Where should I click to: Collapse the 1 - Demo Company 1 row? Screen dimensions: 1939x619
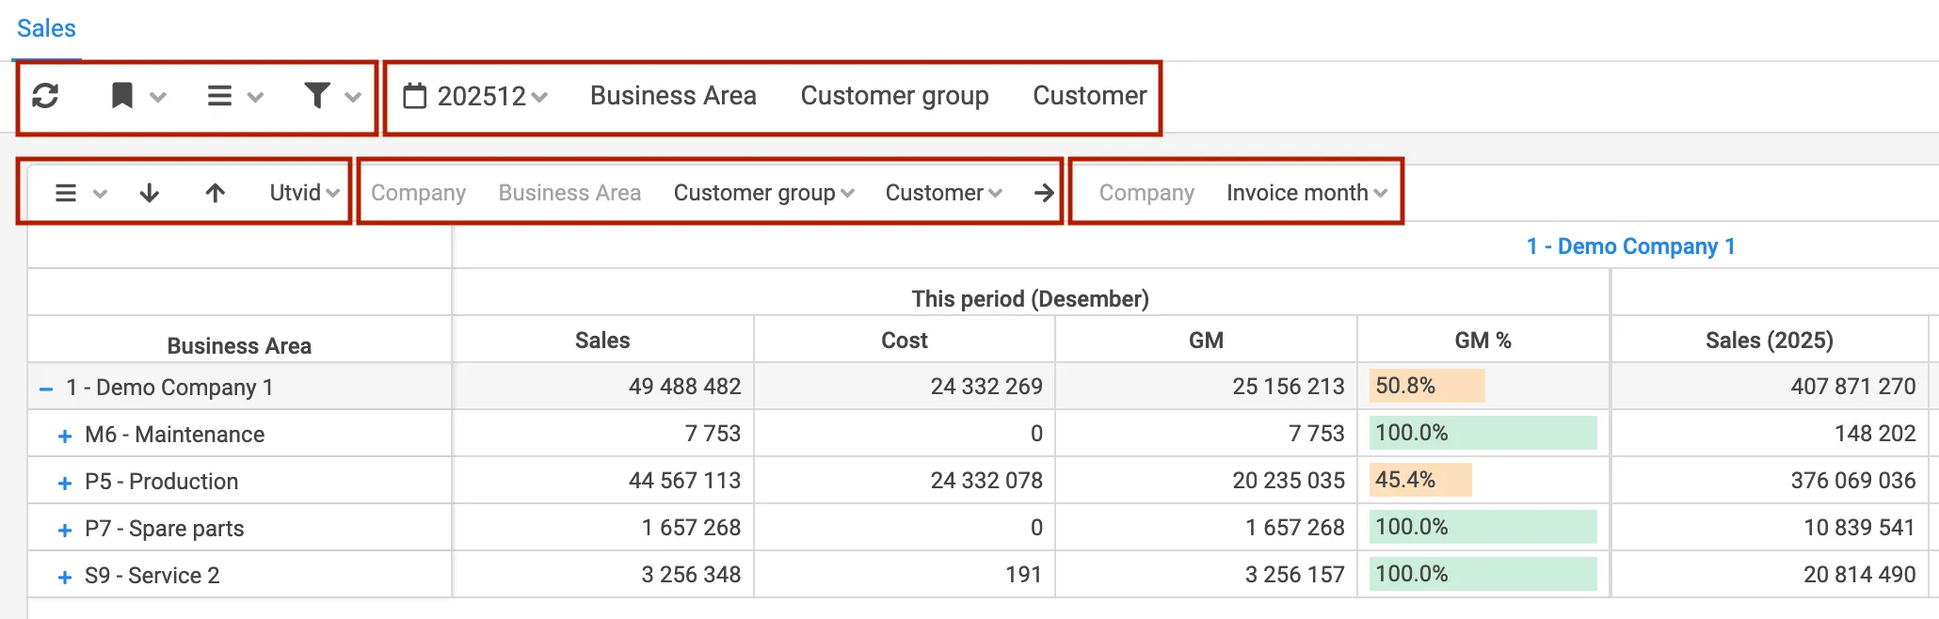coord(46,389)
